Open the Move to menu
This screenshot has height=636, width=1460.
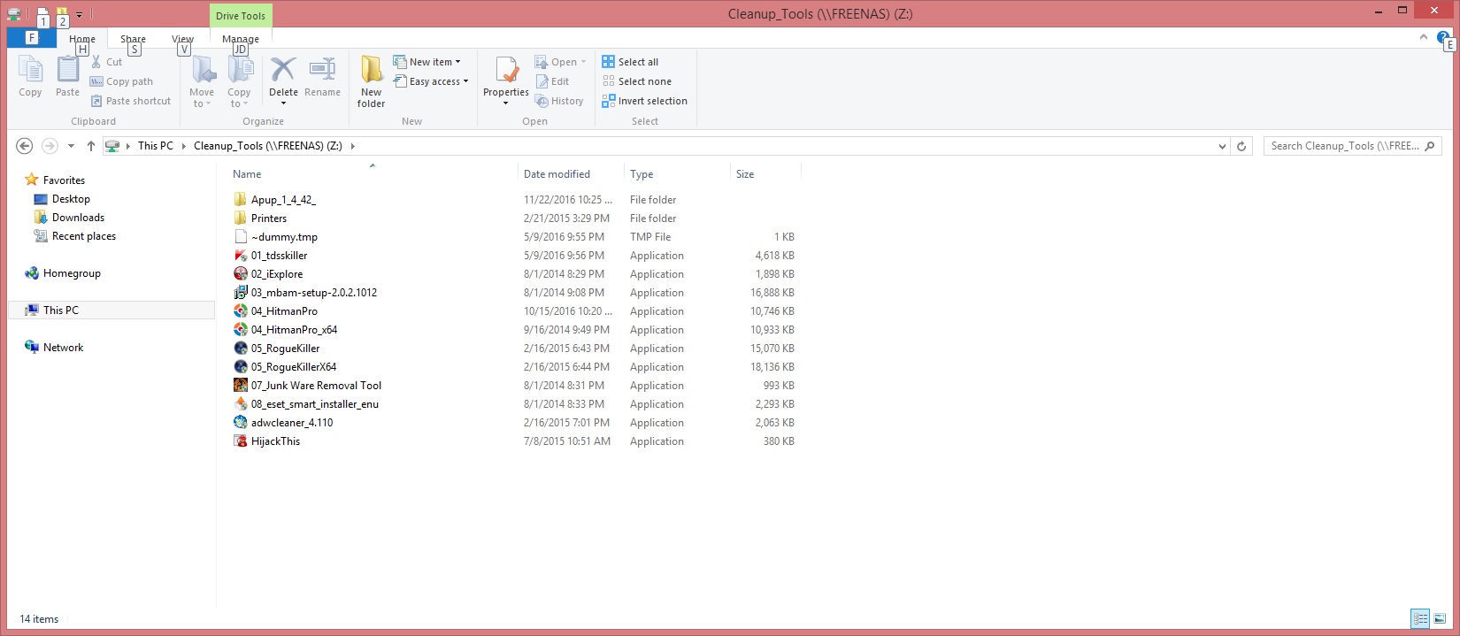pyautogui.click(x=203, y=81)
